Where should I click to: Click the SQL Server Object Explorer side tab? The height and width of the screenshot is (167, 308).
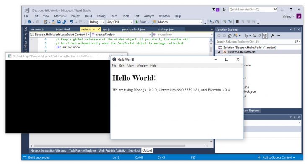point(26,40)
